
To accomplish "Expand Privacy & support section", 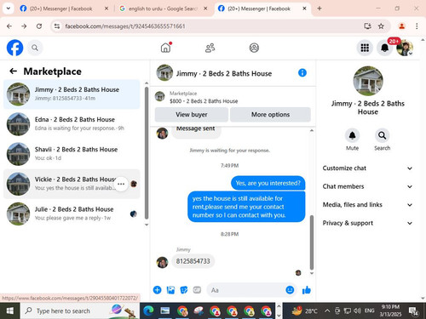I will [367, 223].
